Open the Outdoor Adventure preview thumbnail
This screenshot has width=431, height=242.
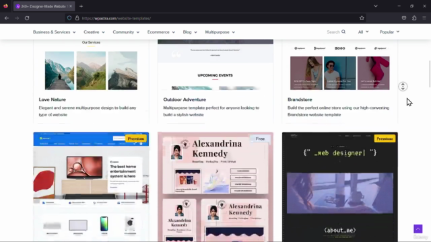(x=215, y=65)
